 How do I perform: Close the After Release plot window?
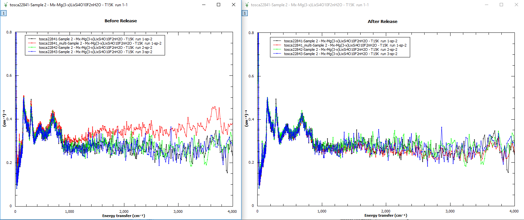click(x=516, y=5)
